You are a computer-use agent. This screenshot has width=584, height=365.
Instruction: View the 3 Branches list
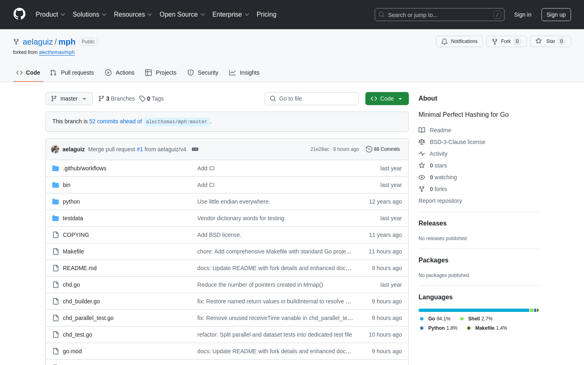(x=117, y=99)
